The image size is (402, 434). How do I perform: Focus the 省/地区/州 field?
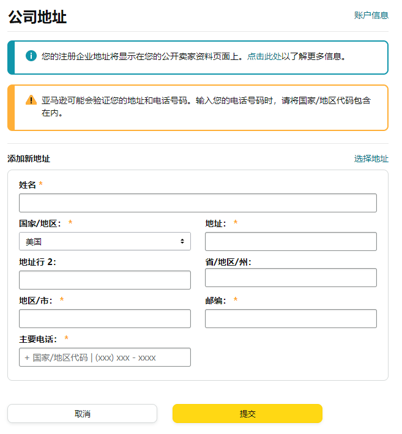click(x=291, y=277)
